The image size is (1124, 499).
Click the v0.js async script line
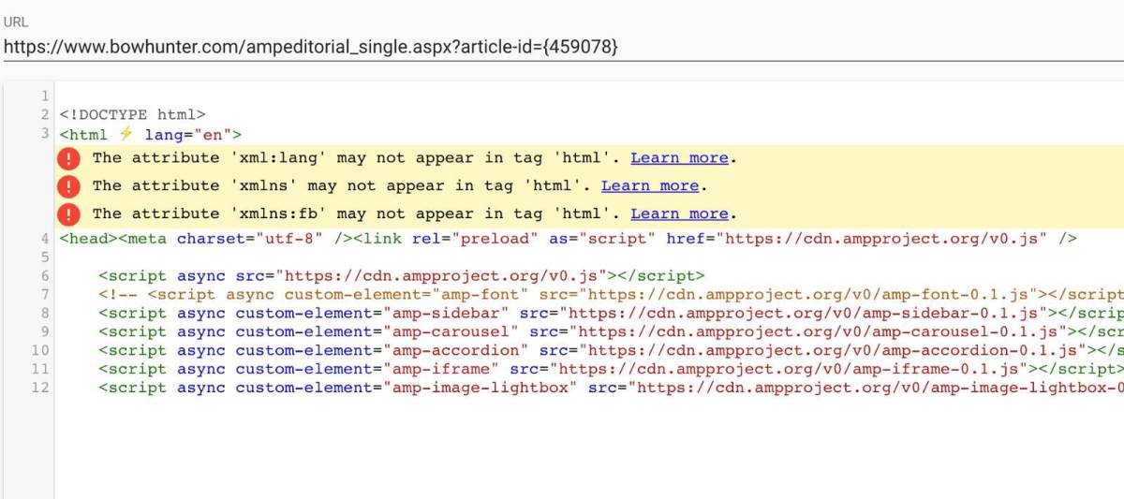(x=401, y=275)
